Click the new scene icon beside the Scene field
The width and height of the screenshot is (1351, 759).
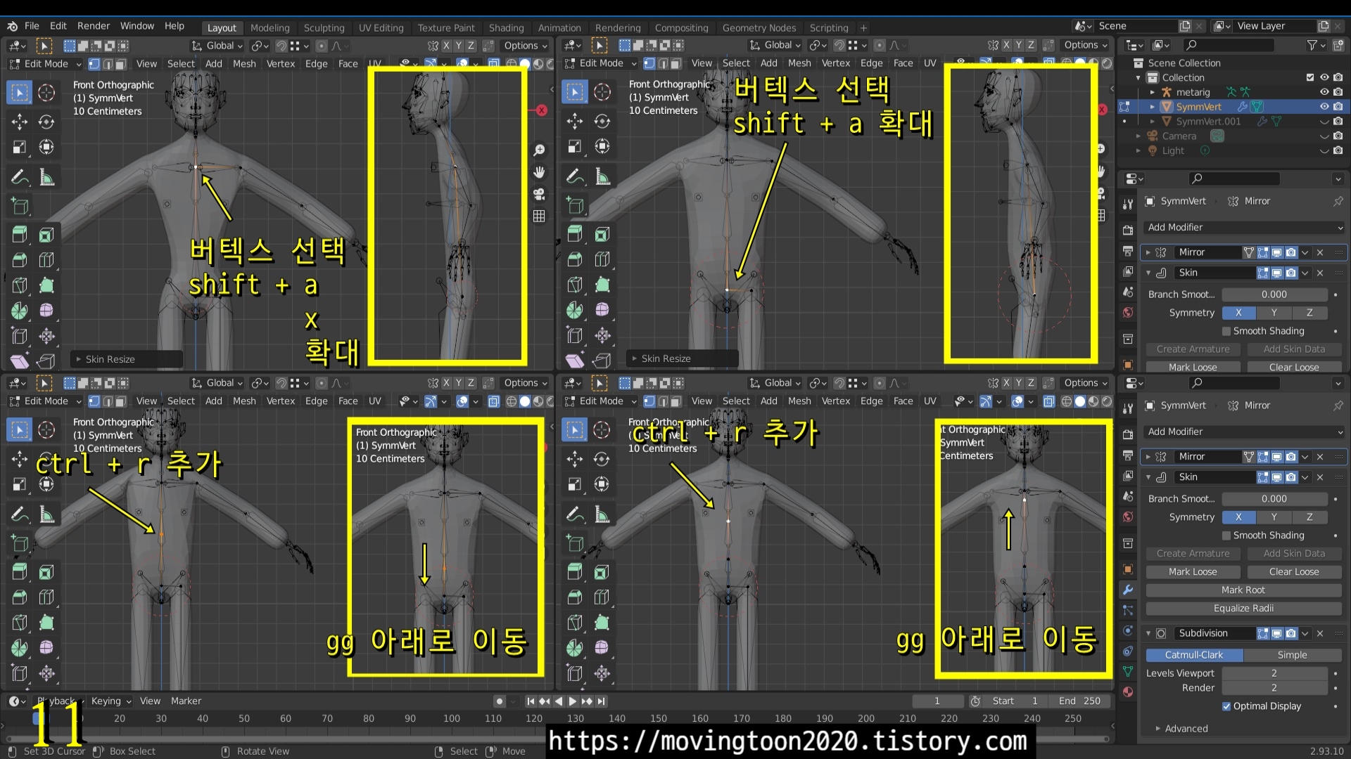coord(1185,26)
